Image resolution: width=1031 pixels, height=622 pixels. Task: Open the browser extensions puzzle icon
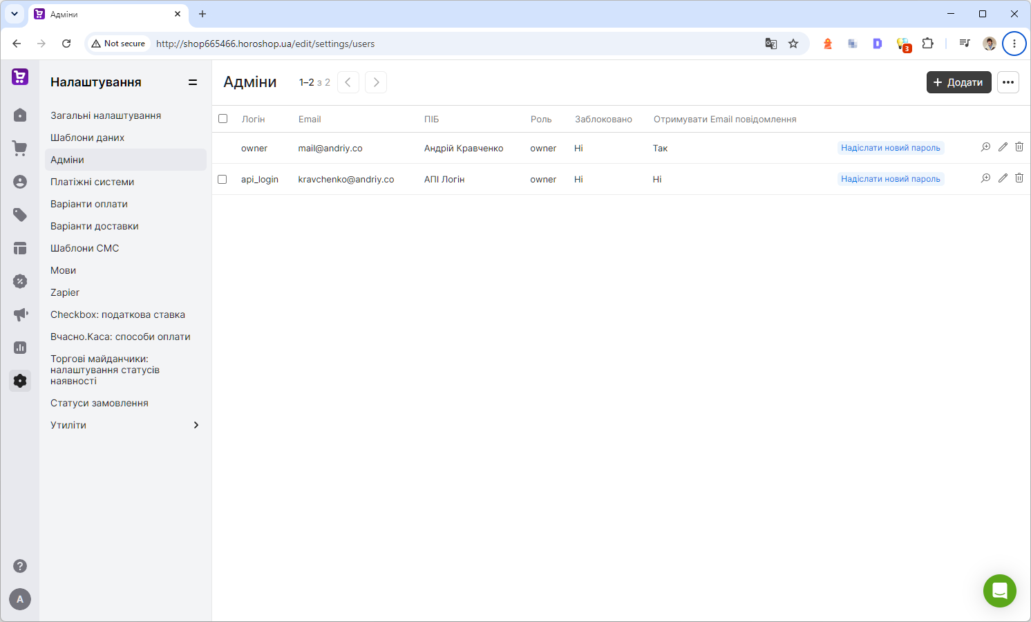tap(928, 44)
